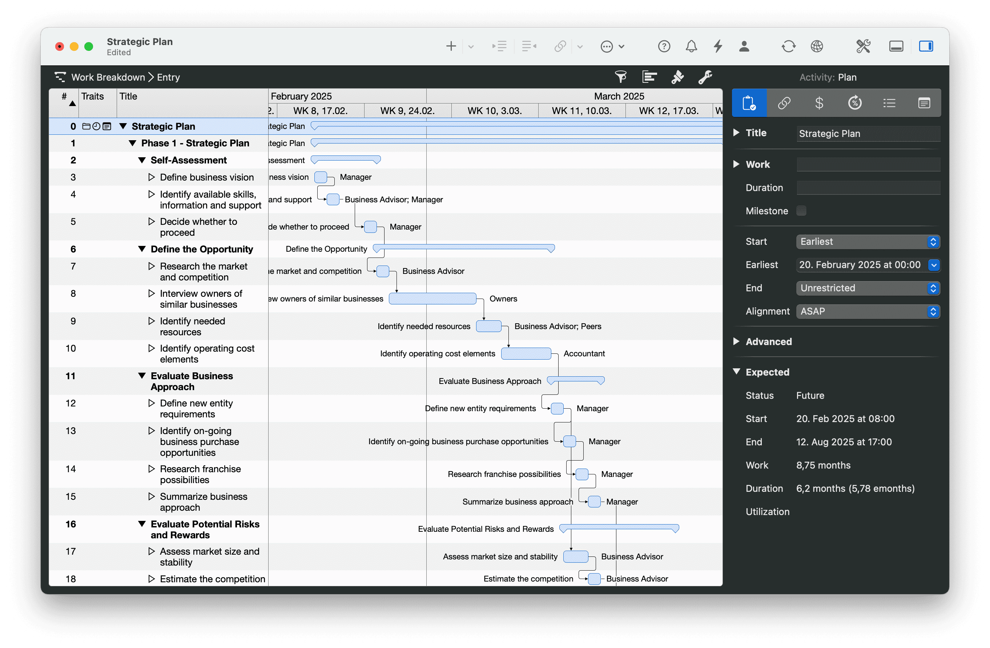This screenshot has height=648, width=990.
Task: Open the Dependencies inspector tab
Action: click(x=785, y=103)
